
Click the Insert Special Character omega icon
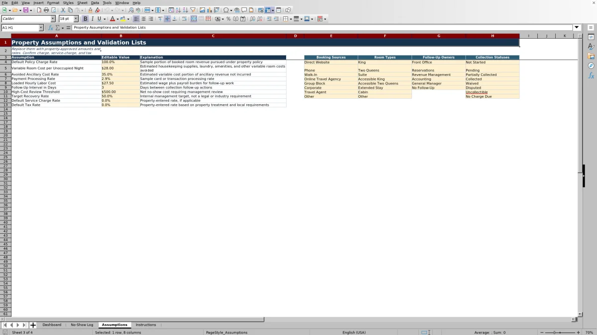[226, 10]
